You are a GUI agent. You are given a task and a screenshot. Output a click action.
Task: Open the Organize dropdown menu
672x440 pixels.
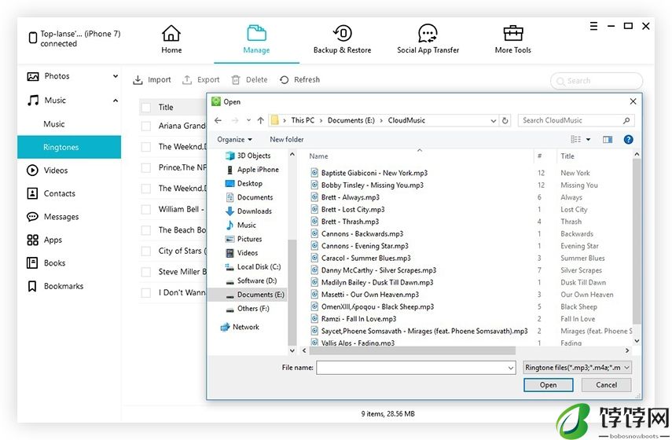pyautogui.click(x=234, y=139)
